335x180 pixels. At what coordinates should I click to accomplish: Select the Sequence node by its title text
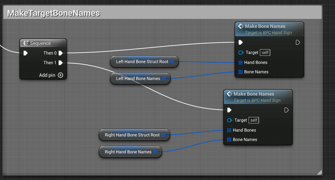click(x=40, y=43)
